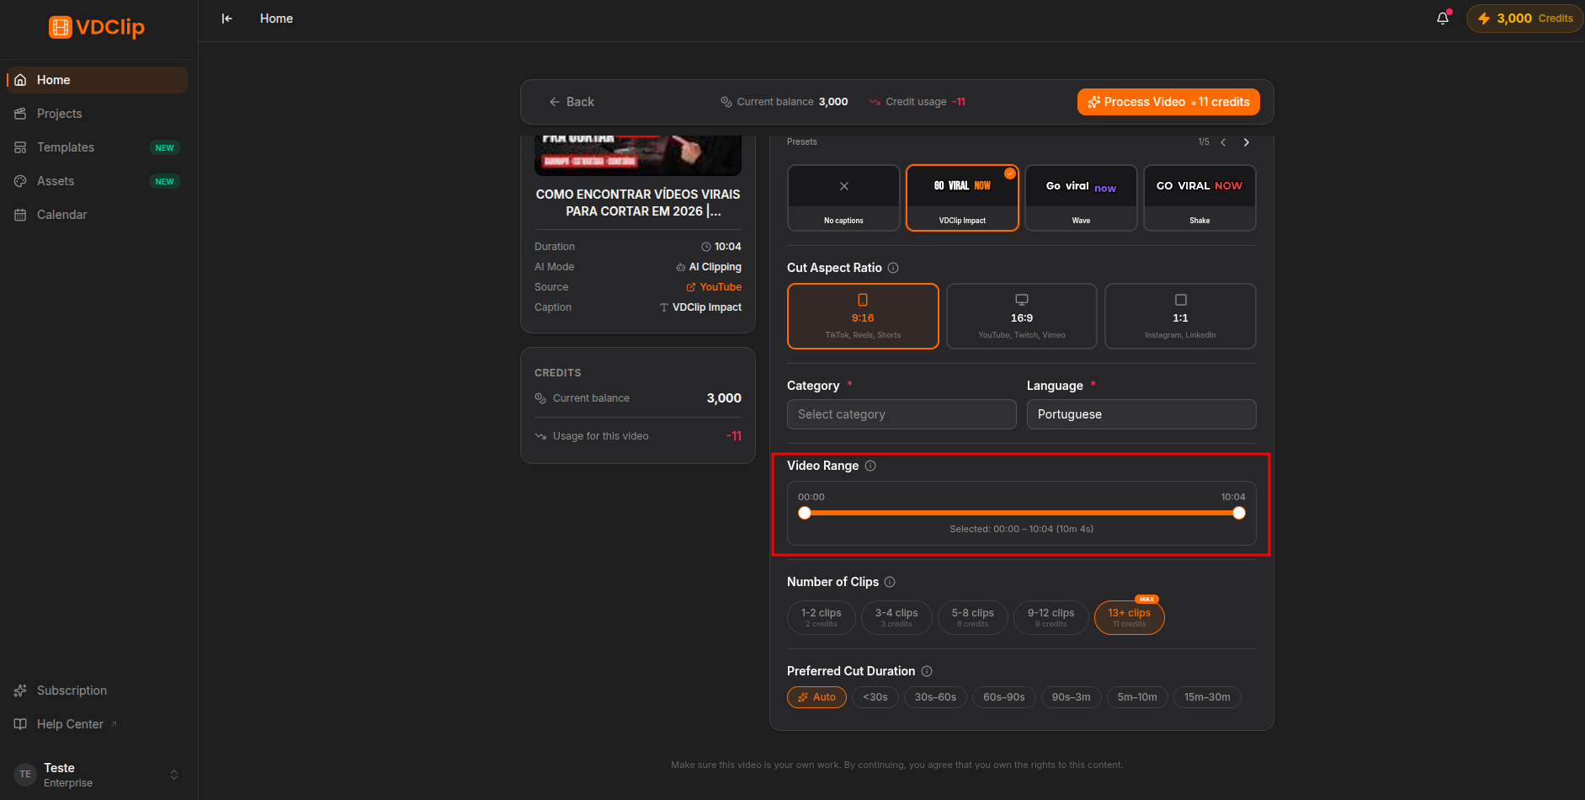
Task: Click the video thumbnail preview
Action: click(638, 155)
